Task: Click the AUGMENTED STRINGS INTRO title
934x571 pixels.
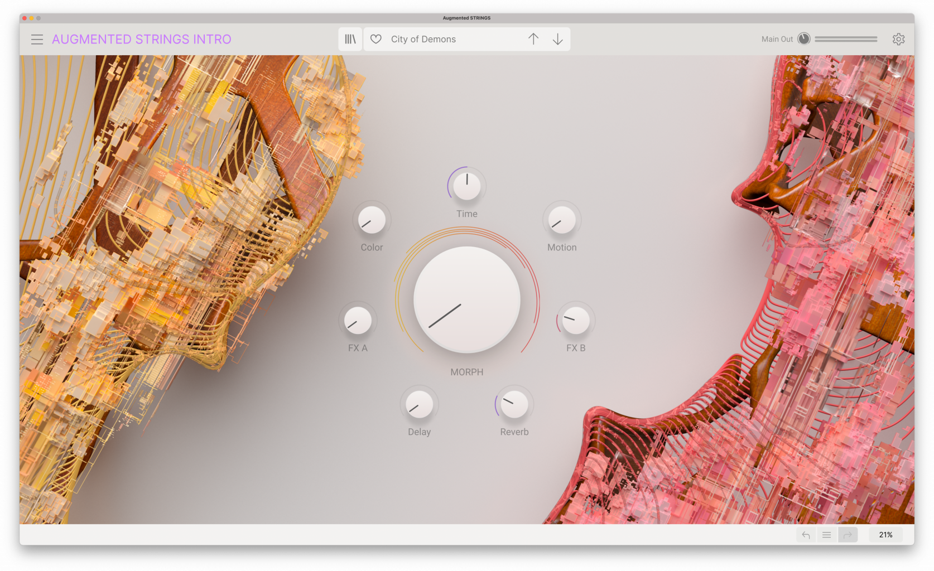Action: 142,39
